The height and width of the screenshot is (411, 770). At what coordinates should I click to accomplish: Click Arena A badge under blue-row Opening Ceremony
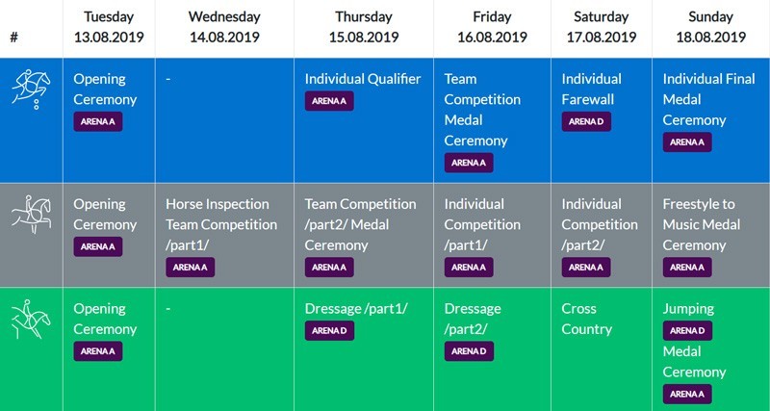pos(98,121)
